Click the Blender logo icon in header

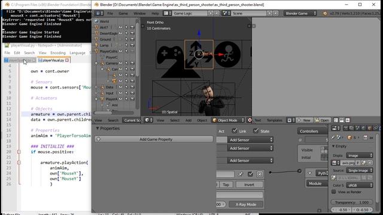(x=324, y=13)
